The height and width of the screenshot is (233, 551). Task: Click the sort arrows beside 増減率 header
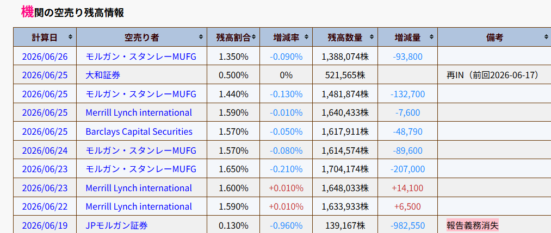(306, 37)
